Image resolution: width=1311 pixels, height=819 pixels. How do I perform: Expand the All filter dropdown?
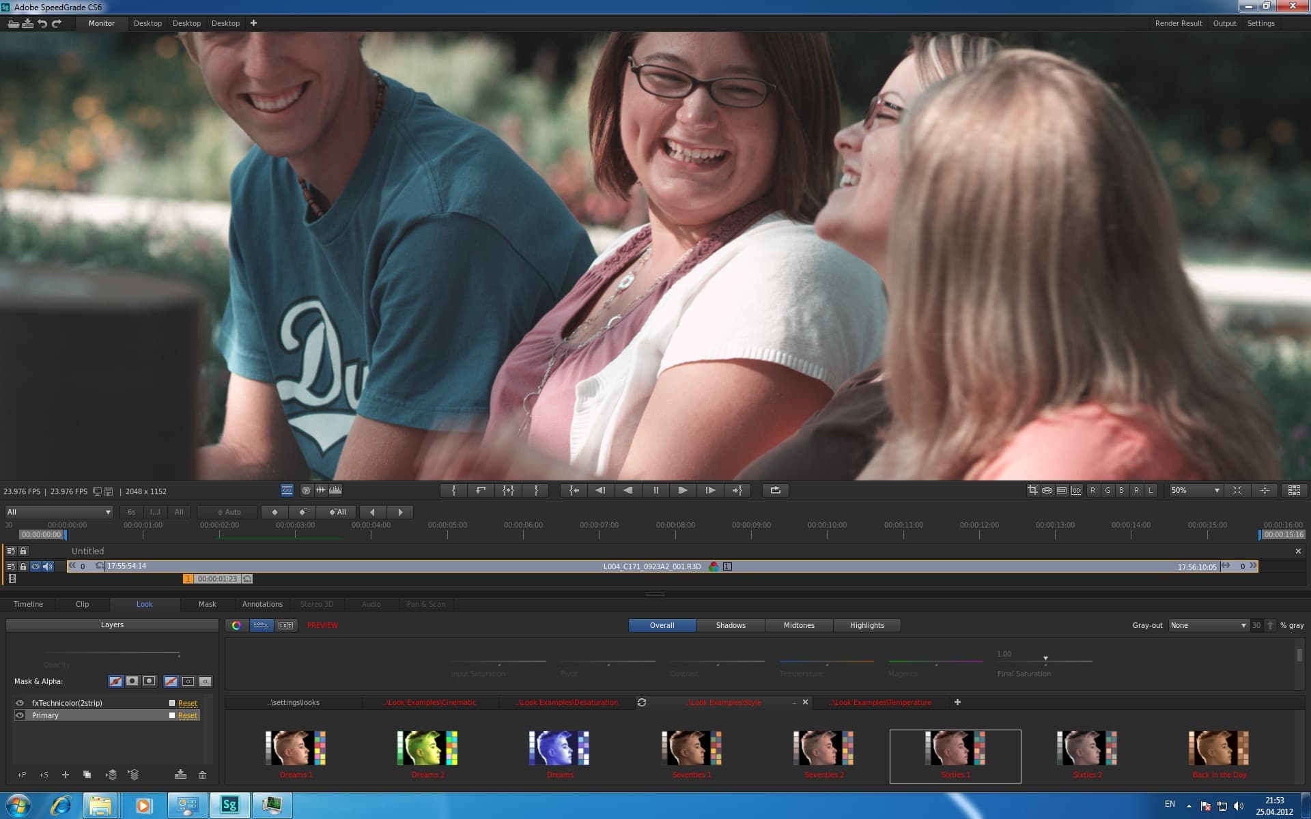pos(59,512)
